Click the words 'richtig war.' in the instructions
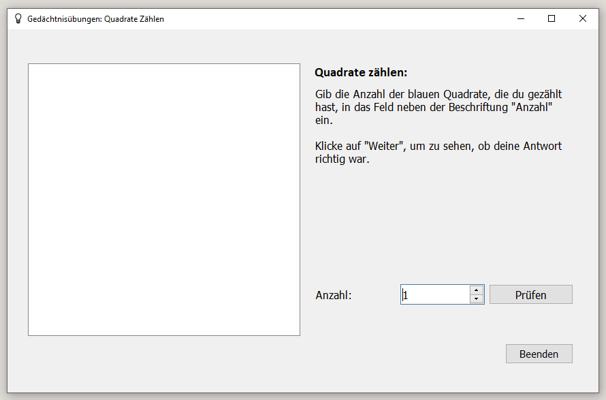The width and height of the screenshot is (606, 400). 342,159
